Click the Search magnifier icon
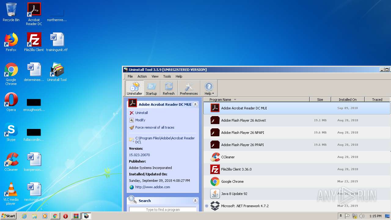Screen dimensions: 391x220 click(x=133, y=200)
